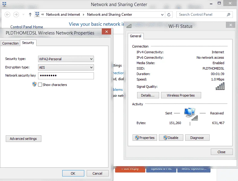238x181 pixels.
Task: Open the Security type dropdown
Action: click(x=66, y=59)
